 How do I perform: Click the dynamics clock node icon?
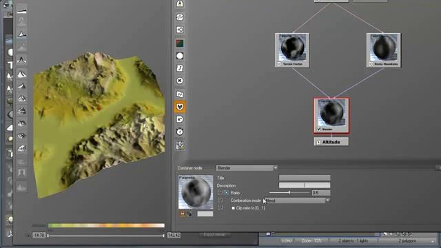click(180, 132)
